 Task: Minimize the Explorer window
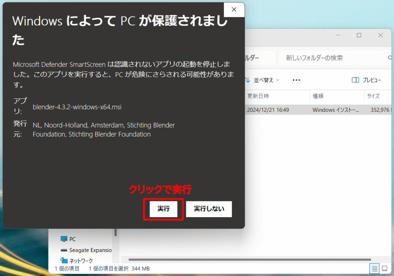pos(338,35)
